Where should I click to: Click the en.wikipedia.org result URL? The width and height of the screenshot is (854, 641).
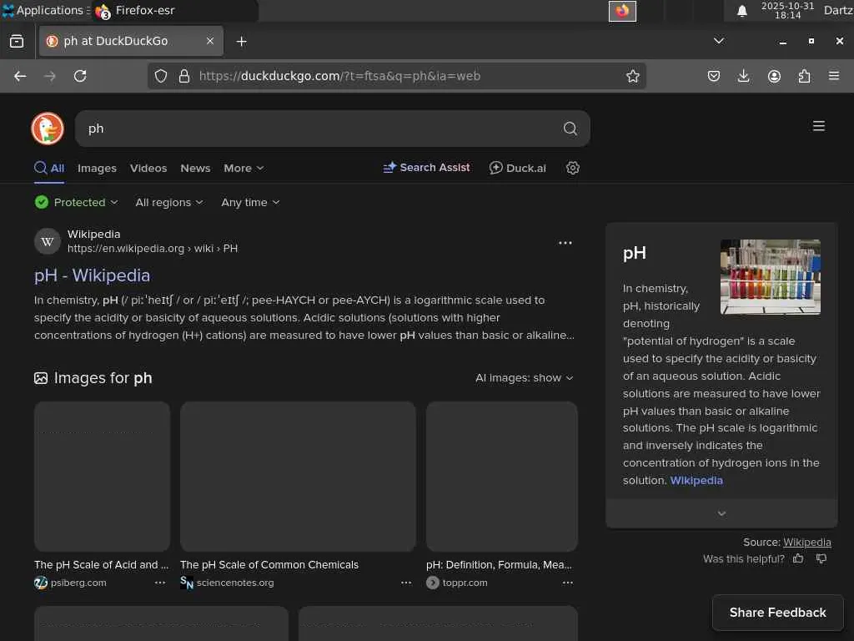coord(153,249)
